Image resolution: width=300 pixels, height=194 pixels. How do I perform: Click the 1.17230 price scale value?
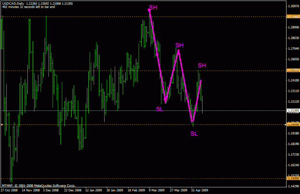[293, 155]
